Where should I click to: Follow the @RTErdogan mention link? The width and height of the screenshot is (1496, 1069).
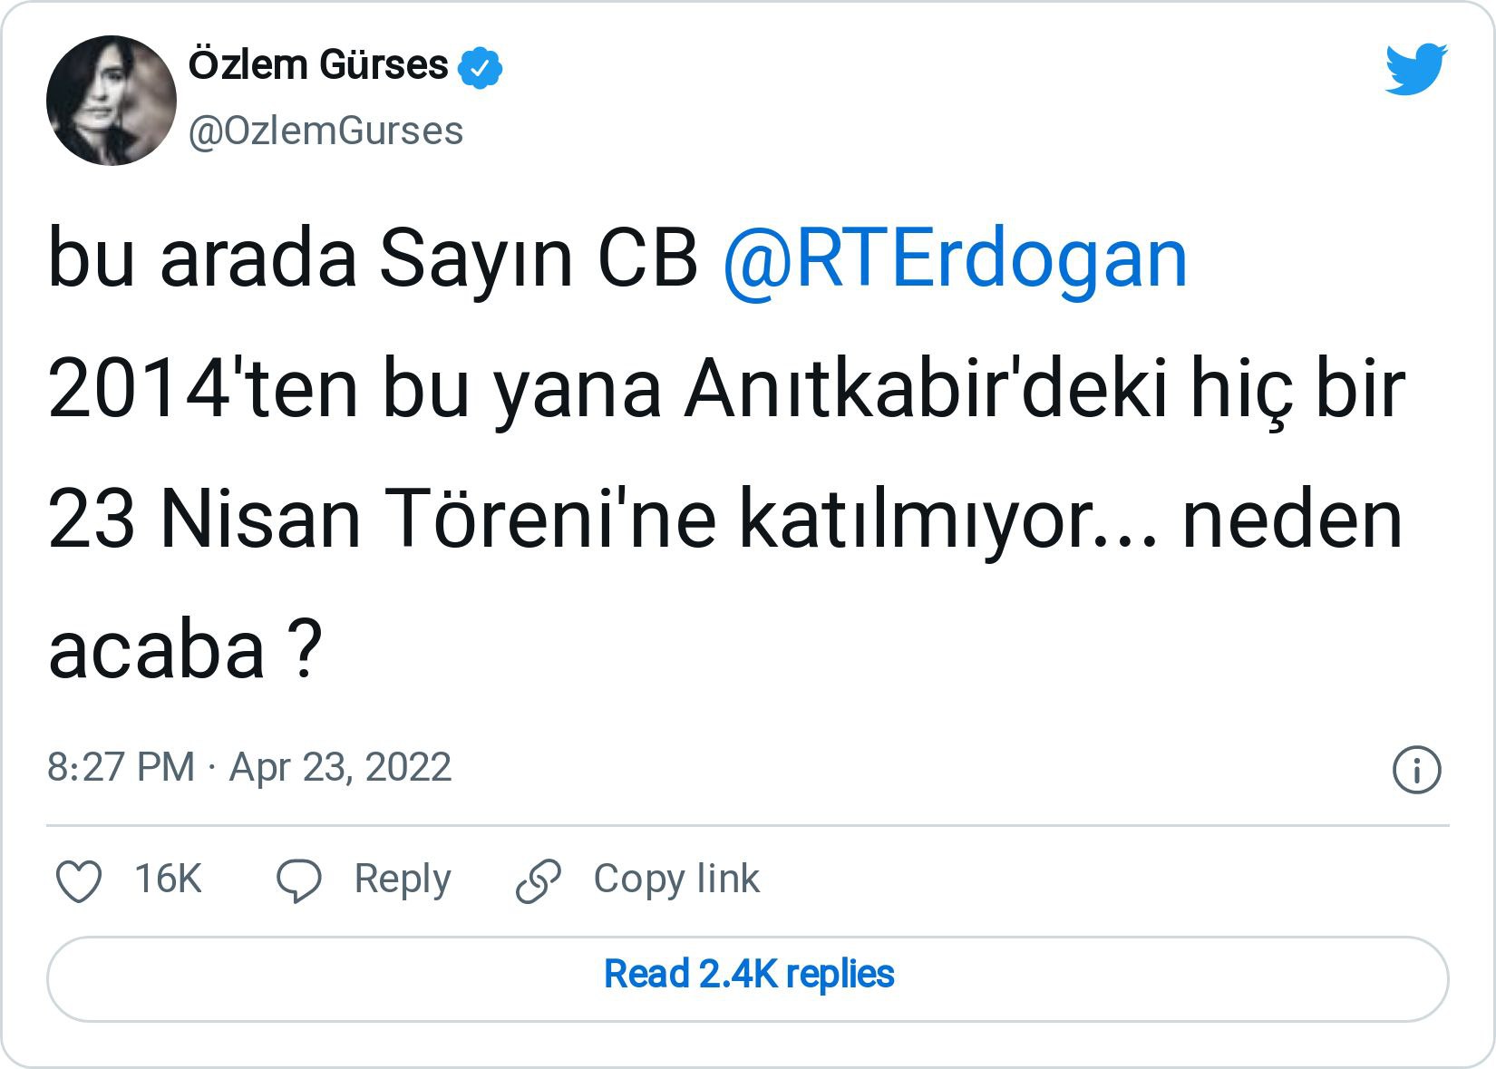coord(955,260)
